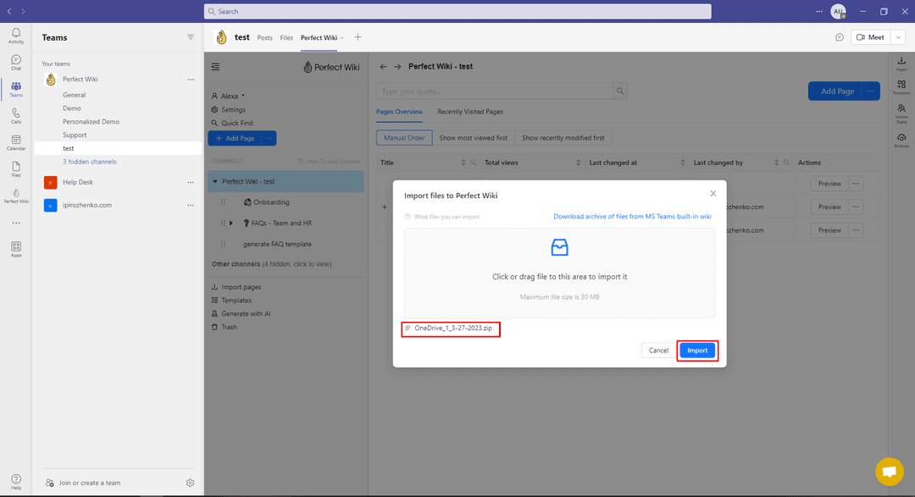Collapse the Perfect Wiki - test channel

(215, 181)
